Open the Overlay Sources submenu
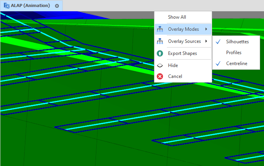 click(x=183, y=41)
